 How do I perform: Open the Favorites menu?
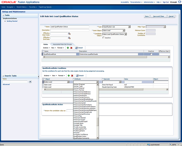point(33,7)
